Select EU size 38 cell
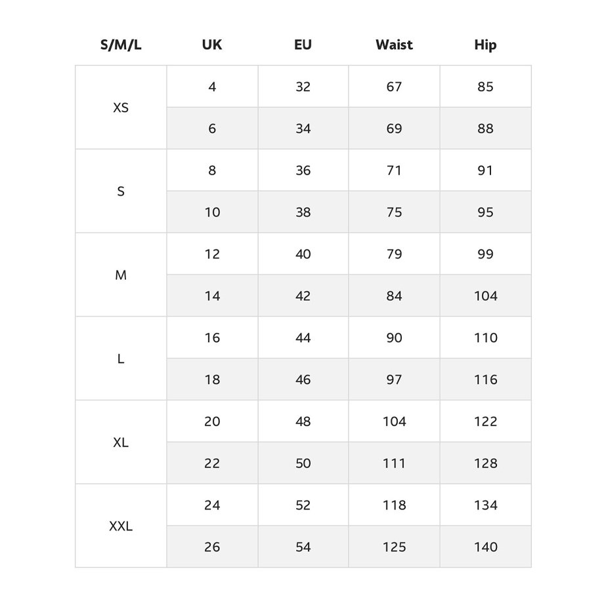Viewport: 604px width, 604px height. pos(303,212)
